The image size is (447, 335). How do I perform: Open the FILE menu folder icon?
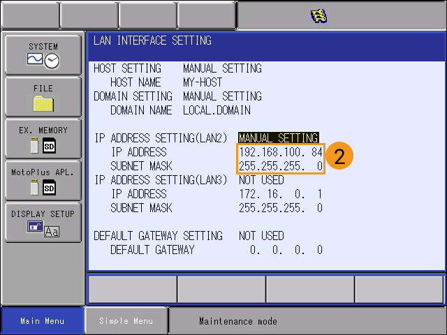pyautogui.click(x=43, y=104)
